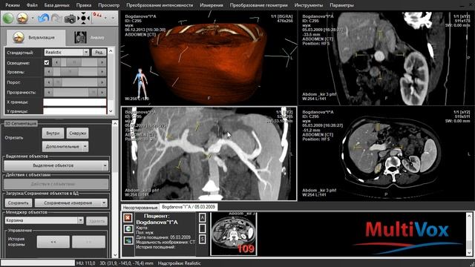Viewport: 475px width, 267px height.
Task: Click the Удалить button
Action: click(x=96, y=221)
